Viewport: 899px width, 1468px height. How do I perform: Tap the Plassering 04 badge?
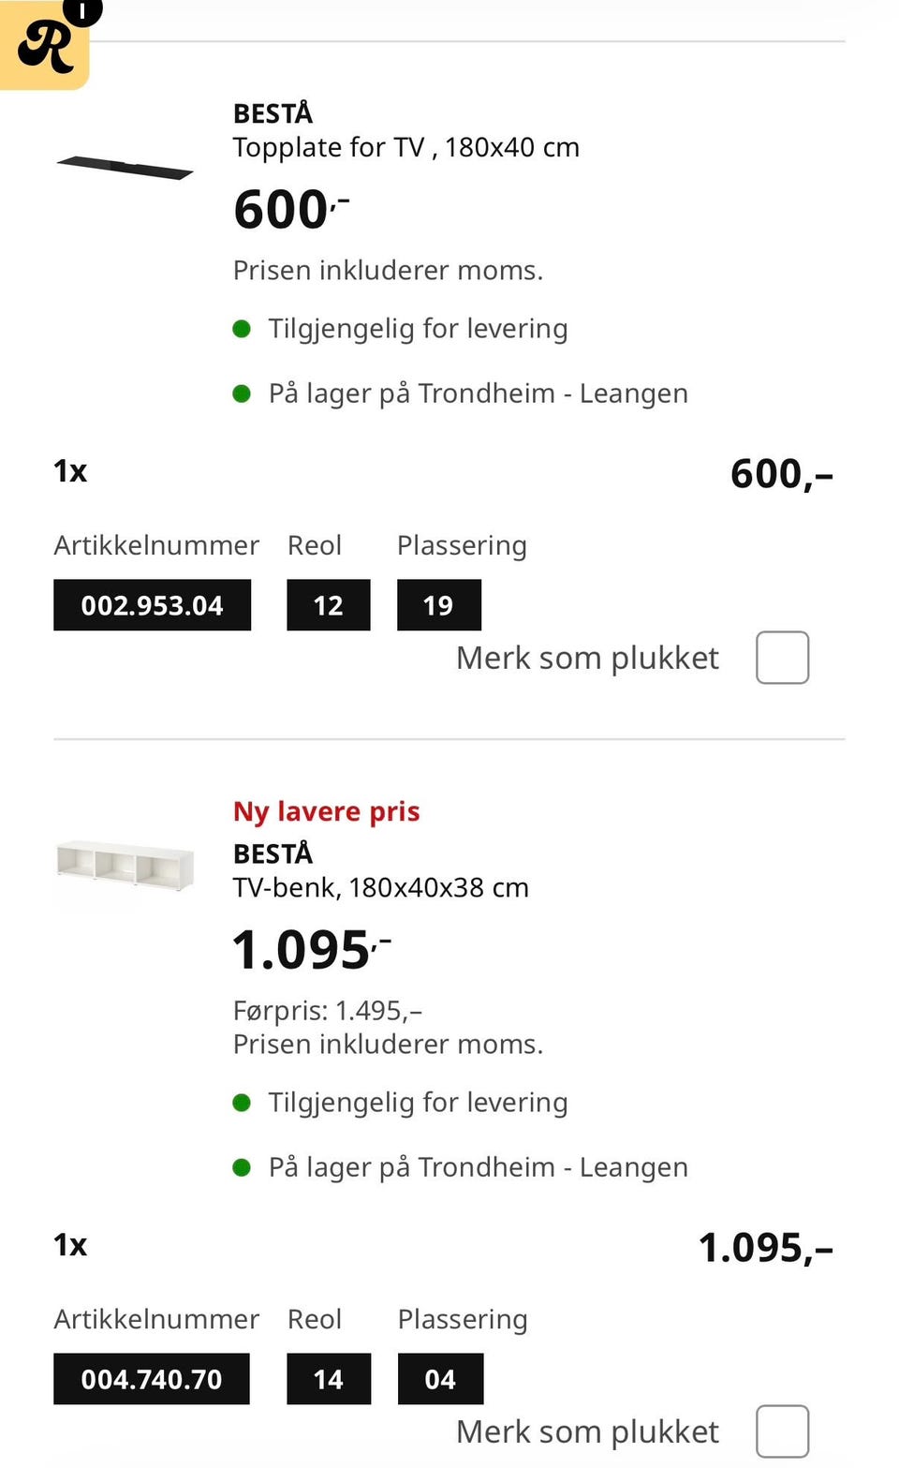(x=440, y=1379)
